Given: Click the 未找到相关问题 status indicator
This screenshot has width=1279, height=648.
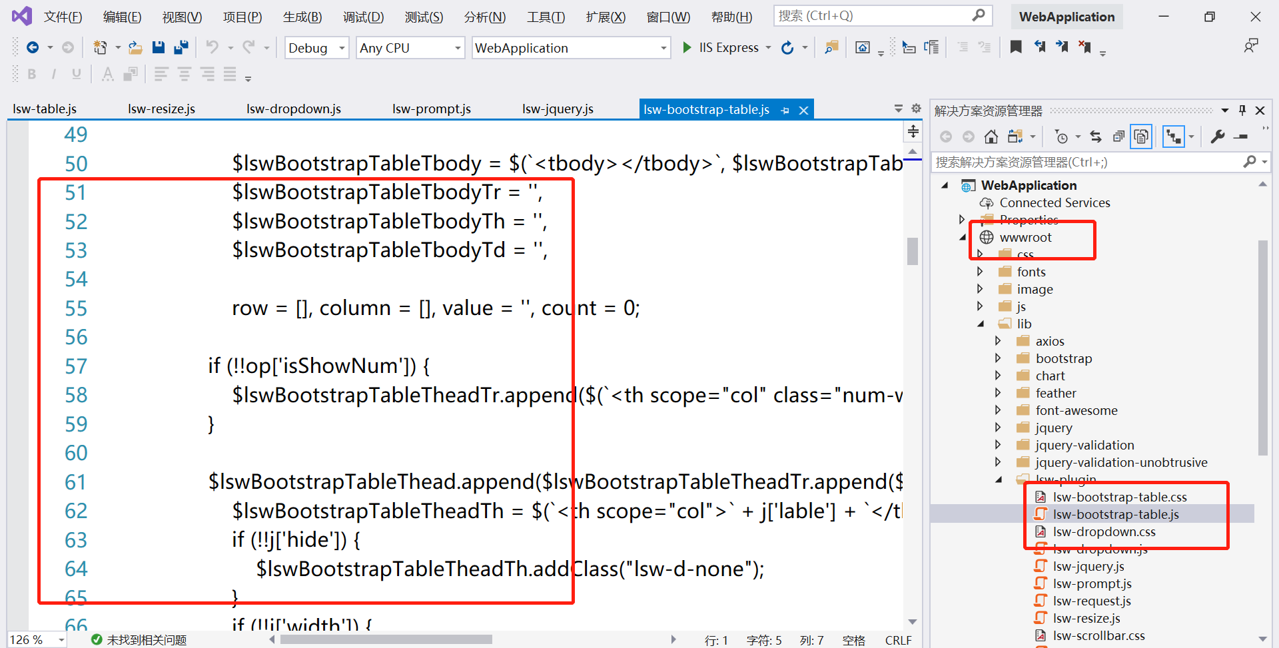Looking at the screenshot, I should click(139, 640).
